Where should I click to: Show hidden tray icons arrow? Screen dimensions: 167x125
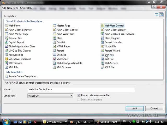(130, 122)
